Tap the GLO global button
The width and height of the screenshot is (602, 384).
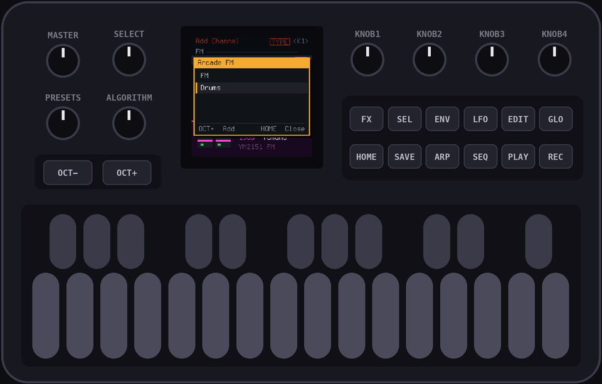[x=556, y=119]
